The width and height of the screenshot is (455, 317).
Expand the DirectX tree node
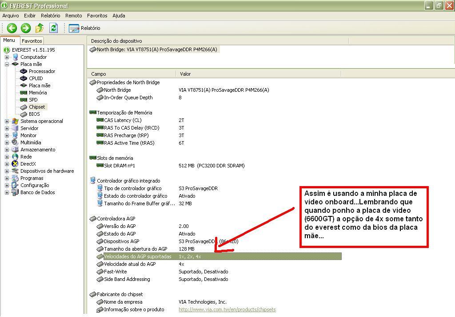point(7,164)
